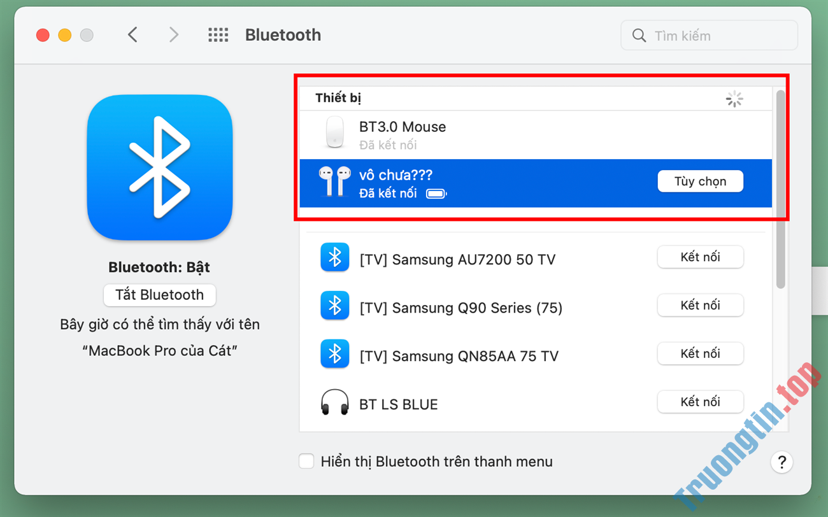Select the vô chưa??? device row
The image size is (828, 517).
click(x=536, y=183)
